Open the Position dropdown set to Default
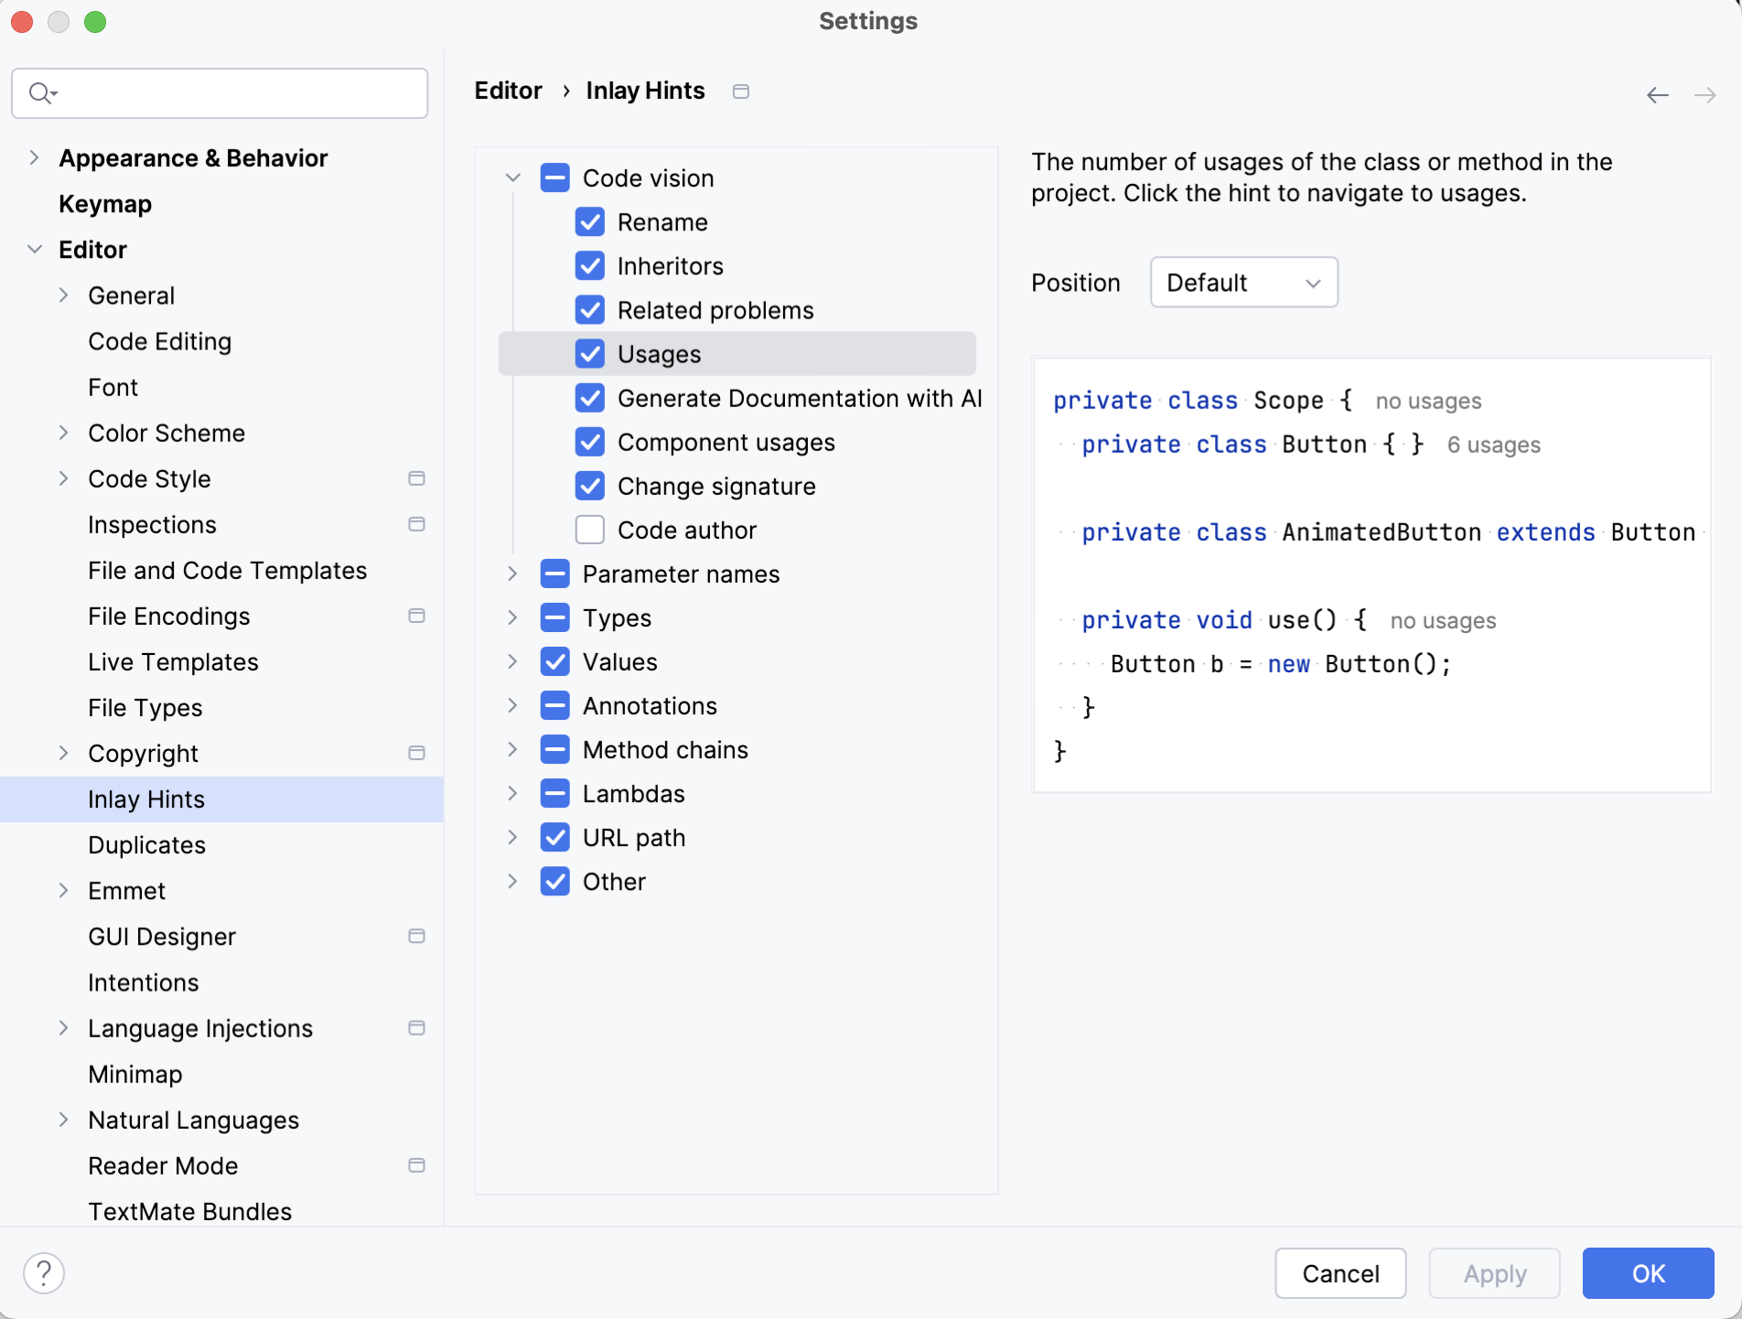This screenshot has height=1319, width=1742. pos(1243,283)
